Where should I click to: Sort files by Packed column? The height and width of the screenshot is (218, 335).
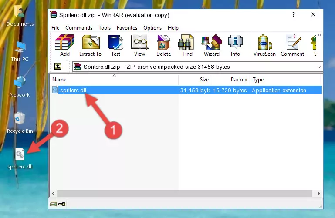pos(230,80)
